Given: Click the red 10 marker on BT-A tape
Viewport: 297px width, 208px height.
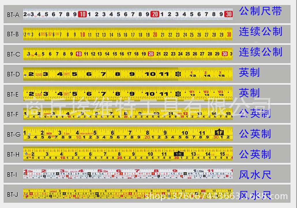Looking at the screenshot, I should tap(82, 14).
